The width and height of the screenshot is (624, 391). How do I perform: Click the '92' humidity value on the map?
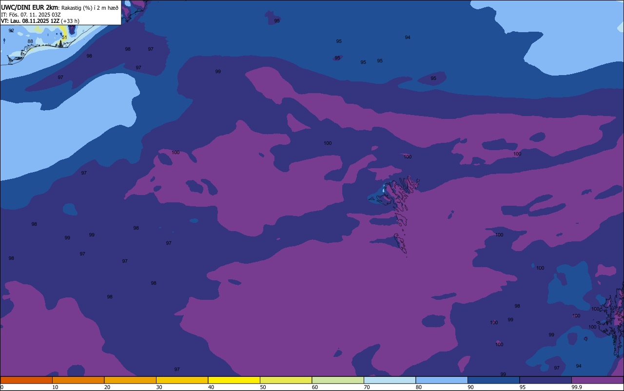(11, 30)
